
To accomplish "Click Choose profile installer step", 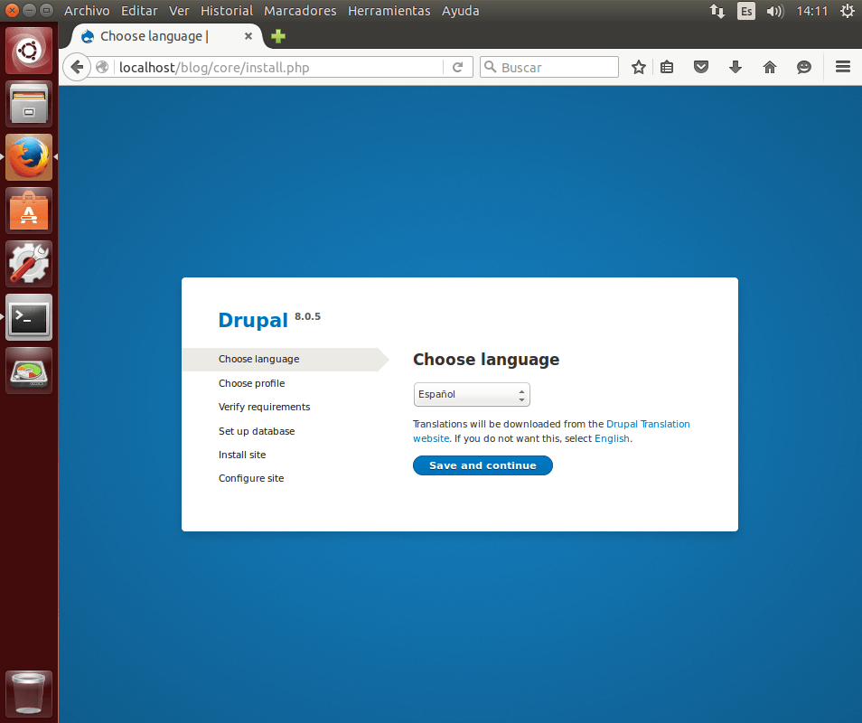I will tap(252, 383).
